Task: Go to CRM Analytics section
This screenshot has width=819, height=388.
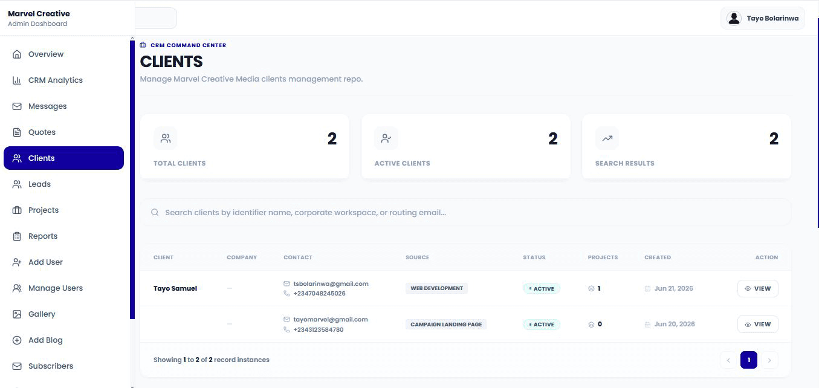Action: (x=63, y=80)
